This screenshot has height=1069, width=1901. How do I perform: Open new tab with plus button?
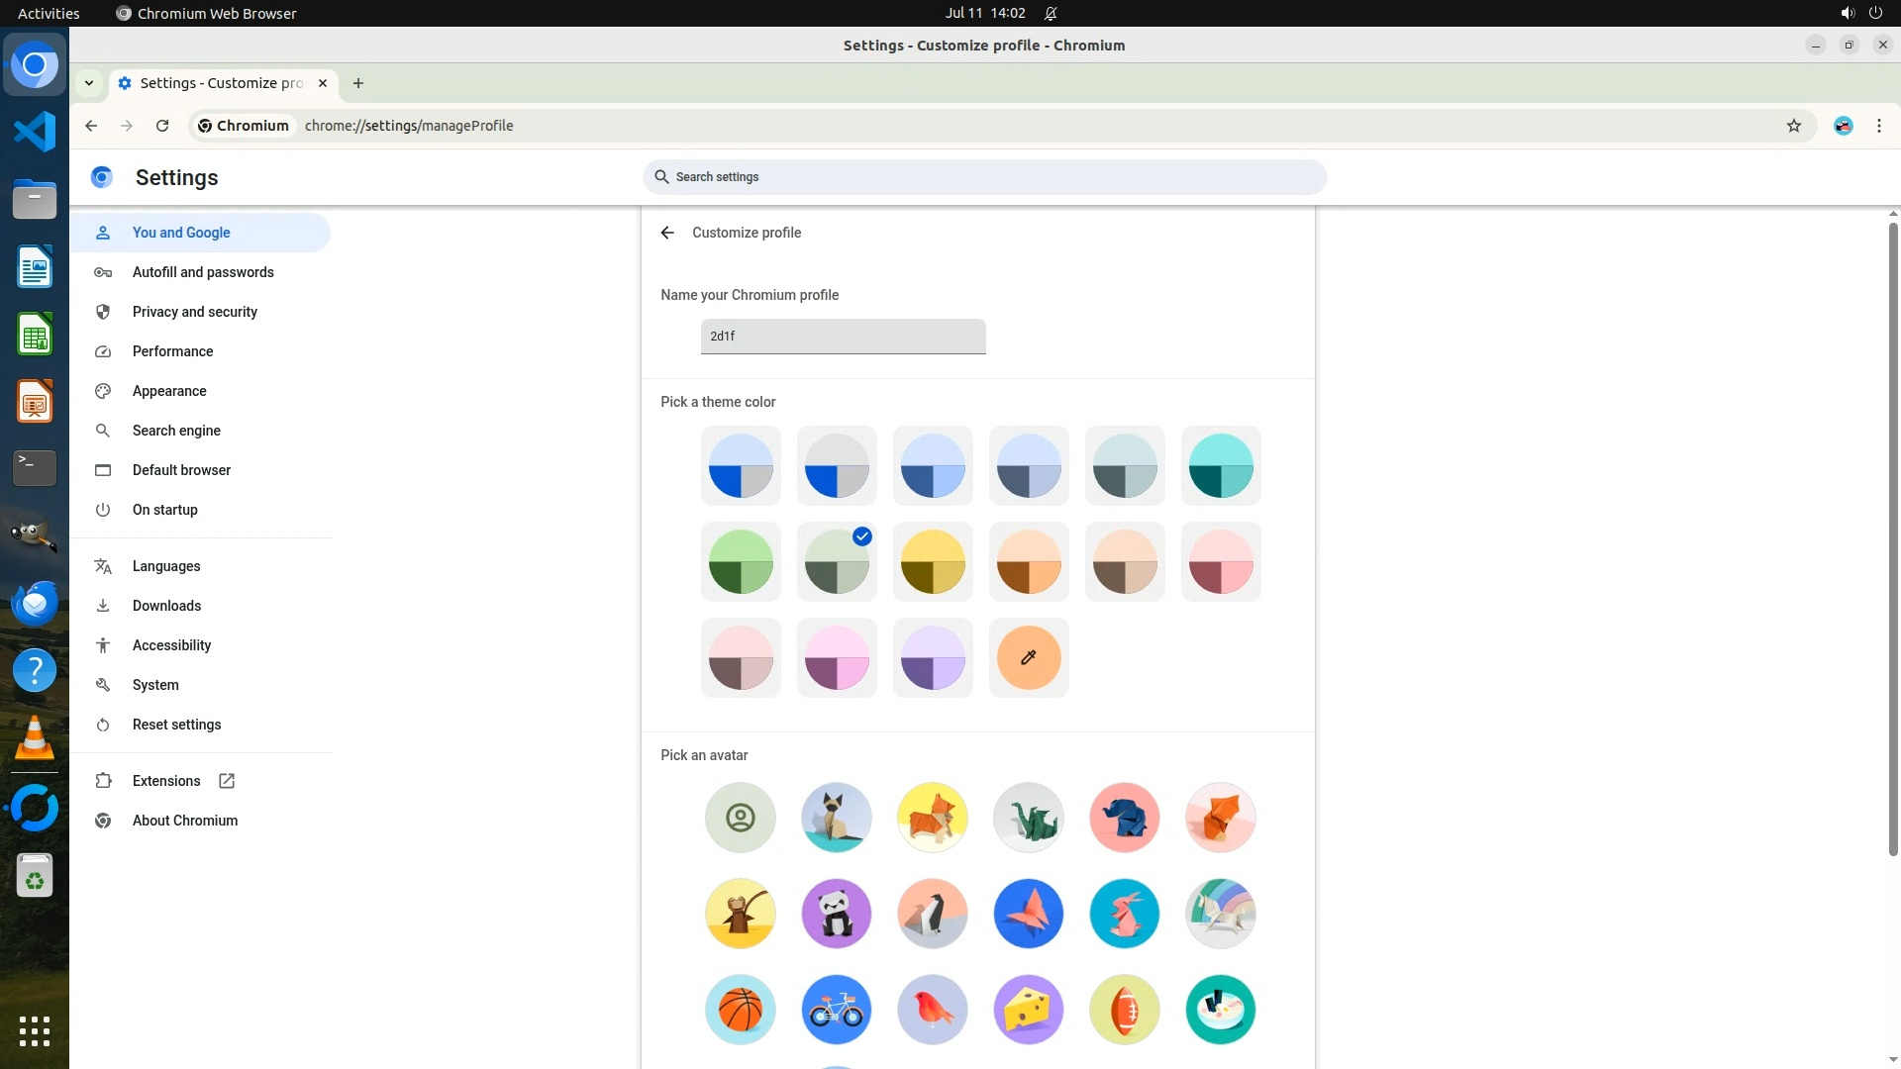tap(358, 83)
